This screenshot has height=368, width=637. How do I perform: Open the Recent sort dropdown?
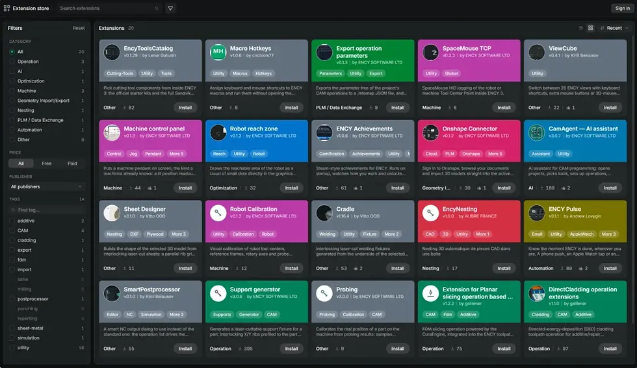point(614,28)
